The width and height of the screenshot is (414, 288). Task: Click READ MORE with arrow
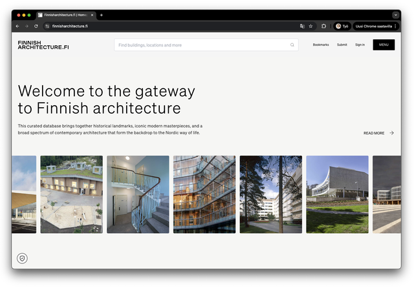pos(378,133)
